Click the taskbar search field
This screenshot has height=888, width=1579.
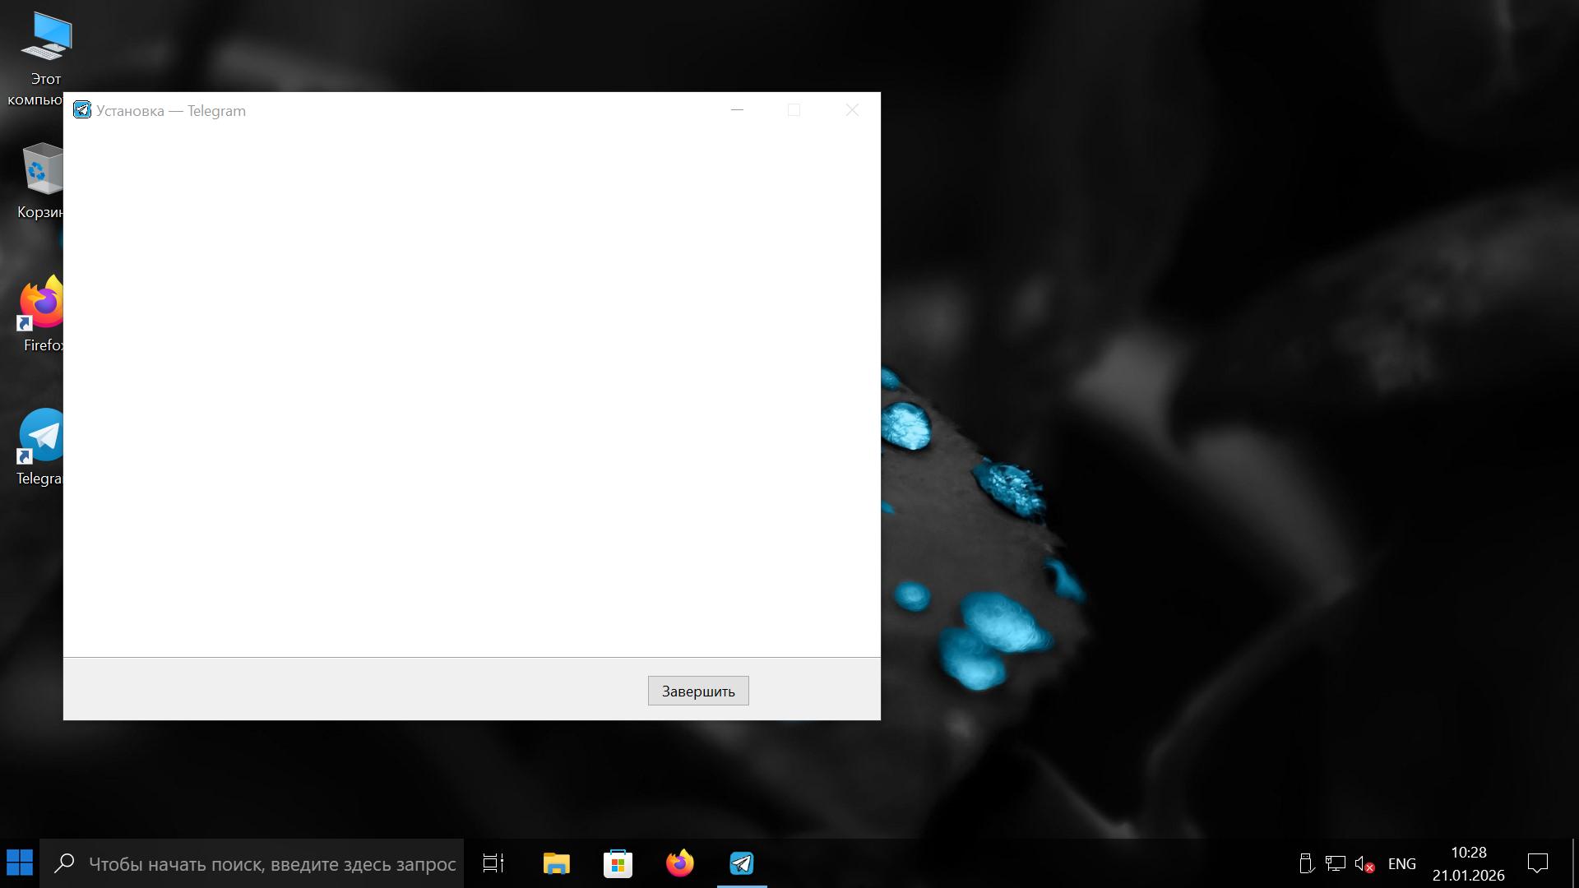click(271, 863)
